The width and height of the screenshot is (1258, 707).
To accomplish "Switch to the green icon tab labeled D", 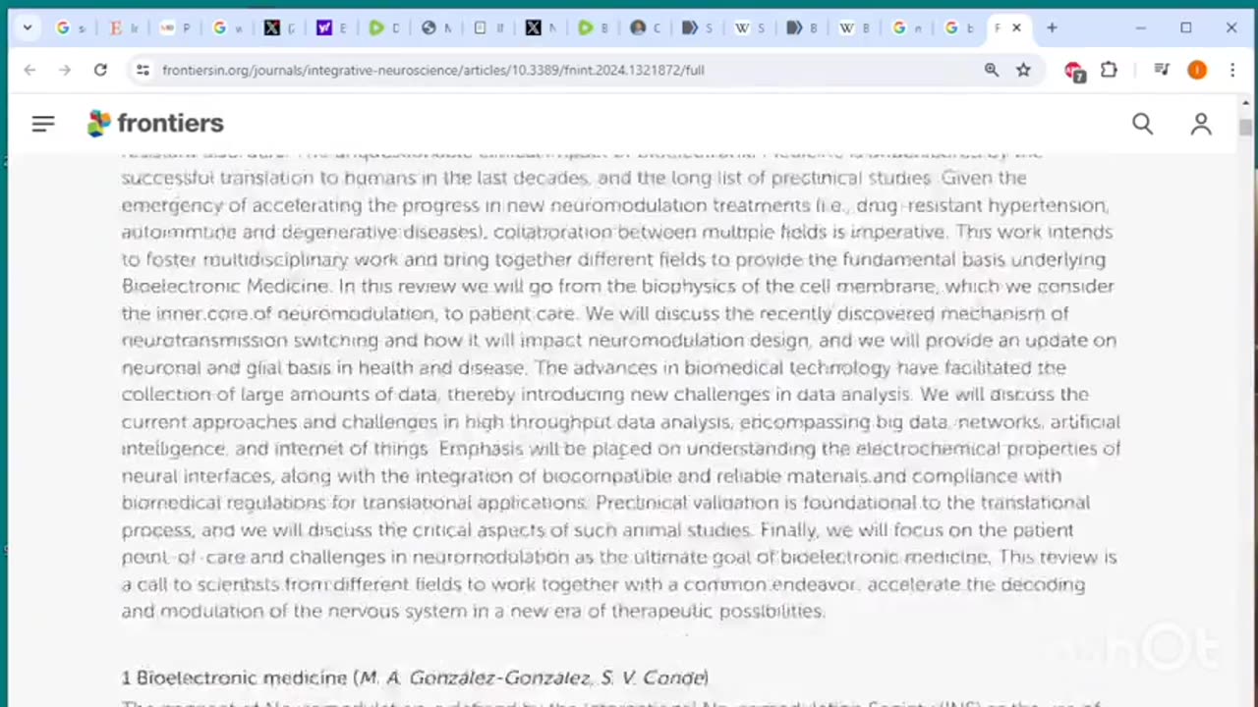I will (382, 27).
